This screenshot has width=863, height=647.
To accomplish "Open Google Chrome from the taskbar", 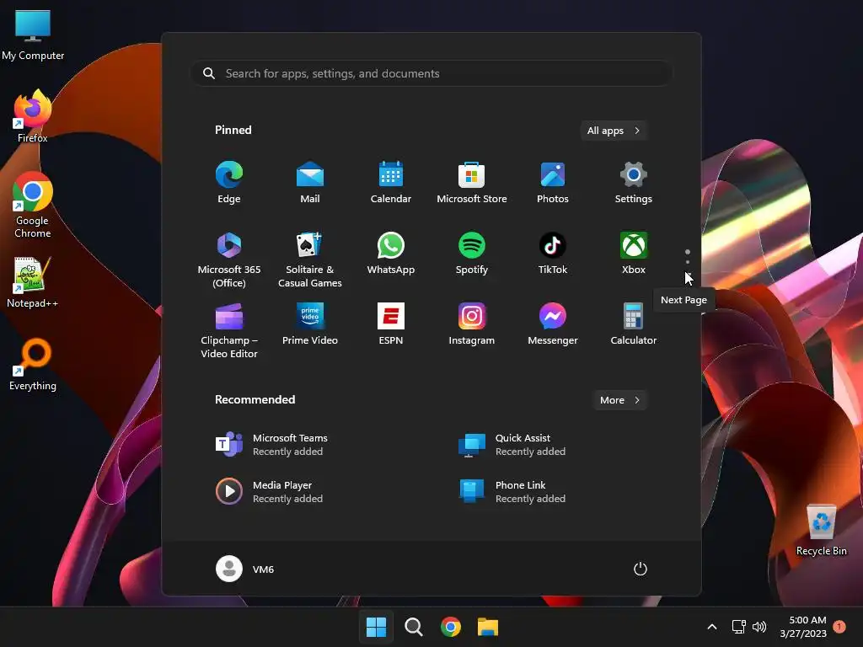I will click(x=451, y=627).
